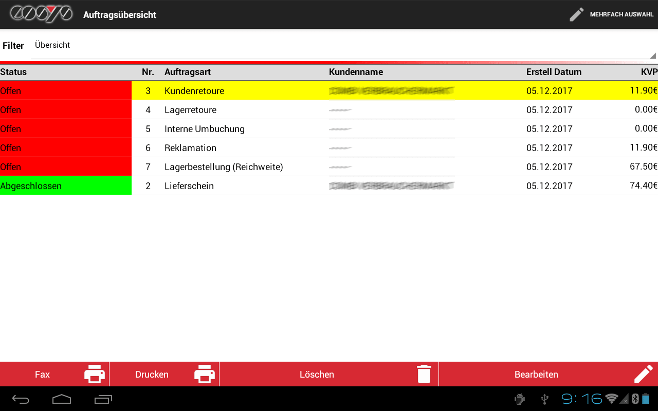Select the Lieferschein order row
Screen dimensions: 658x411
(x=329, y=186)
